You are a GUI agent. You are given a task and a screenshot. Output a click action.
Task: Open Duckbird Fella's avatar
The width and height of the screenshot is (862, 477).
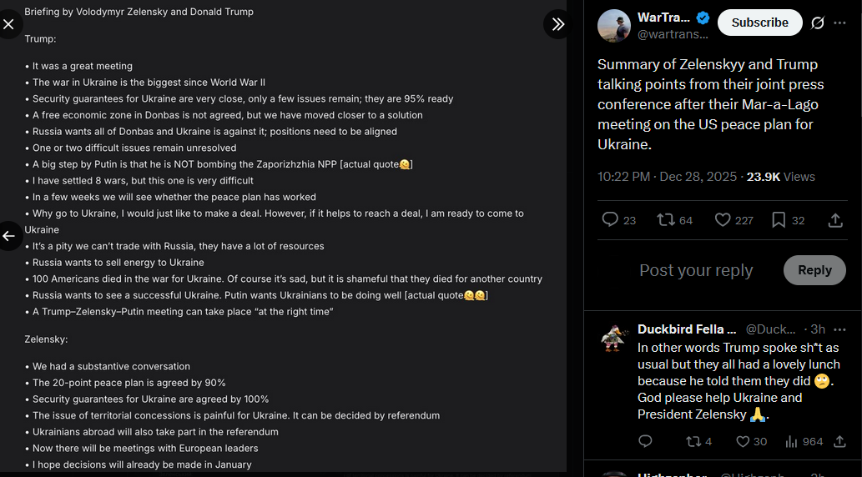[x=614, y=338]
